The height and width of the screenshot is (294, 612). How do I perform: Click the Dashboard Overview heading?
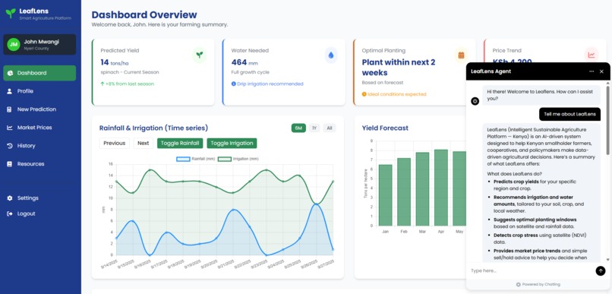pyautogui.click(x=144, y=15)
